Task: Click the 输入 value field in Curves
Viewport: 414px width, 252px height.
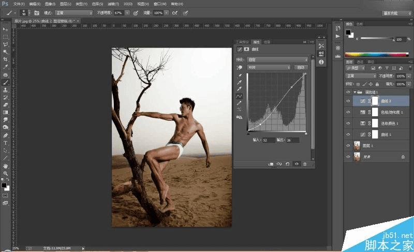Action: pyautogui.click(x=269, y=140)
